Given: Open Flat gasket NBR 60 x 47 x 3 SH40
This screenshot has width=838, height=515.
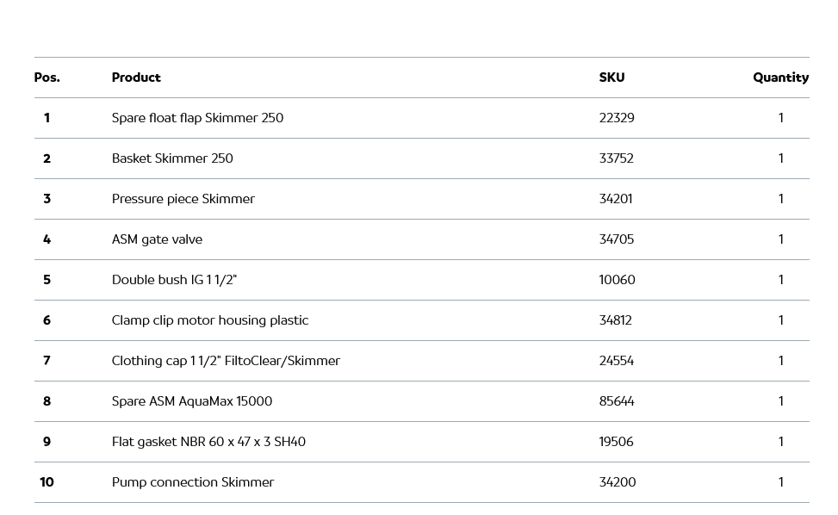Looking at the screenshot, I should click(208, 442).
